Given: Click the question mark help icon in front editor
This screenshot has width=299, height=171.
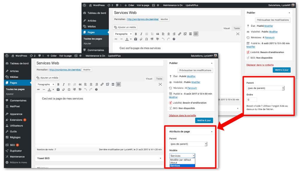Looking at the screenshot, I should [96, 90].
